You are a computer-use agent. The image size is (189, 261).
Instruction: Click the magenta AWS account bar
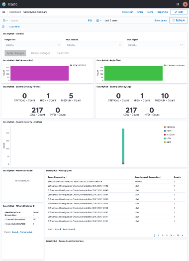click(40, 73)
